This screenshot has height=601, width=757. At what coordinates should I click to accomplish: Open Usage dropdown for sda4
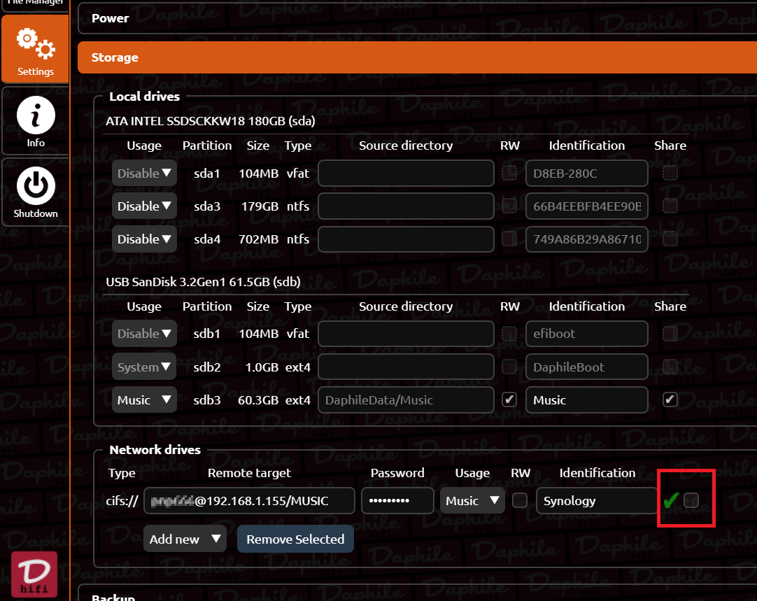(x=144, y=239)
